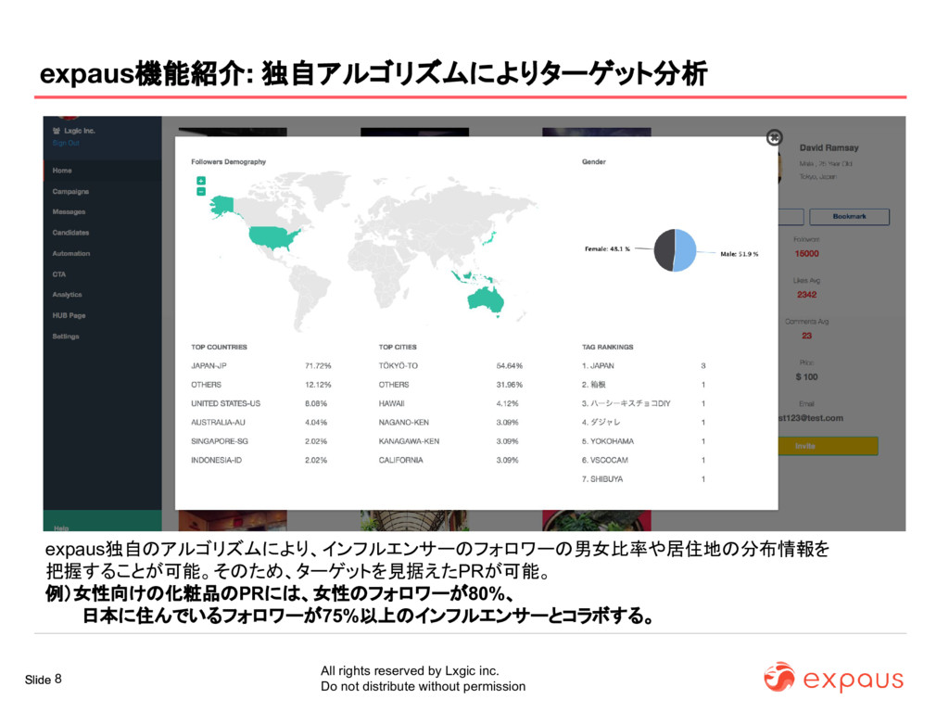Click the test.com email address
Screen dimensions: 949x712
(x=811, y=418)
